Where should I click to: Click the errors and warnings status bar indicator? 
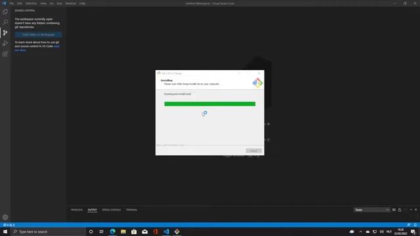(x=9, y=225)
